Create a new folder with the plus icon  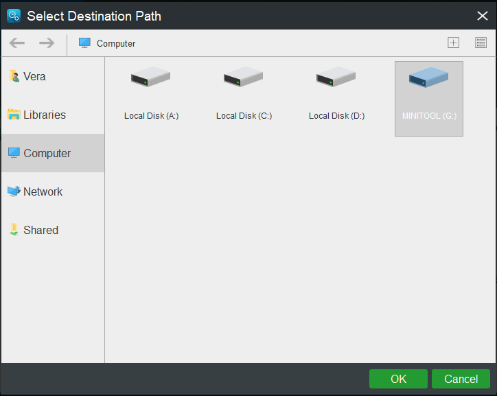453,43
